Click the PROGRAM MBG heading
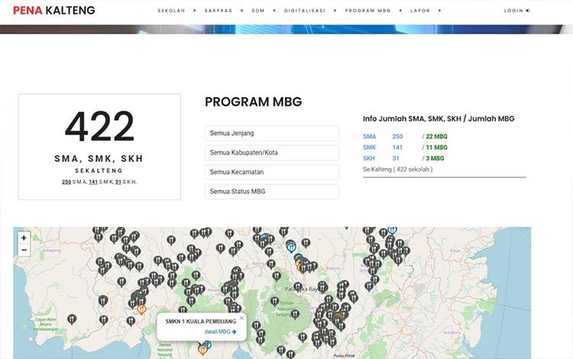 [253, 102]
